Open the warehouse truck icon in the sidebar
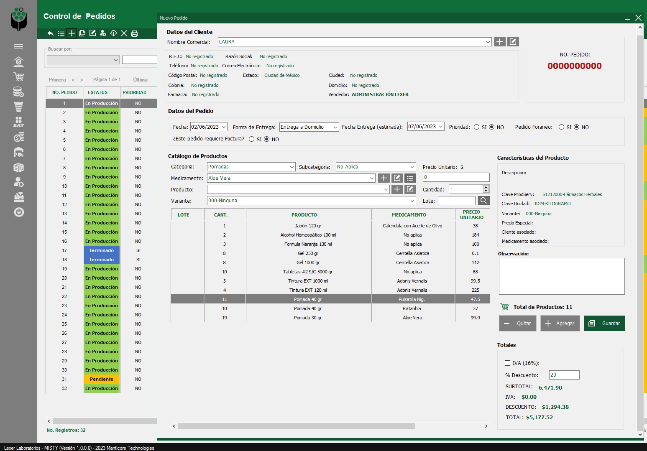Screen dimensions: 647x451 click(18, 152)
